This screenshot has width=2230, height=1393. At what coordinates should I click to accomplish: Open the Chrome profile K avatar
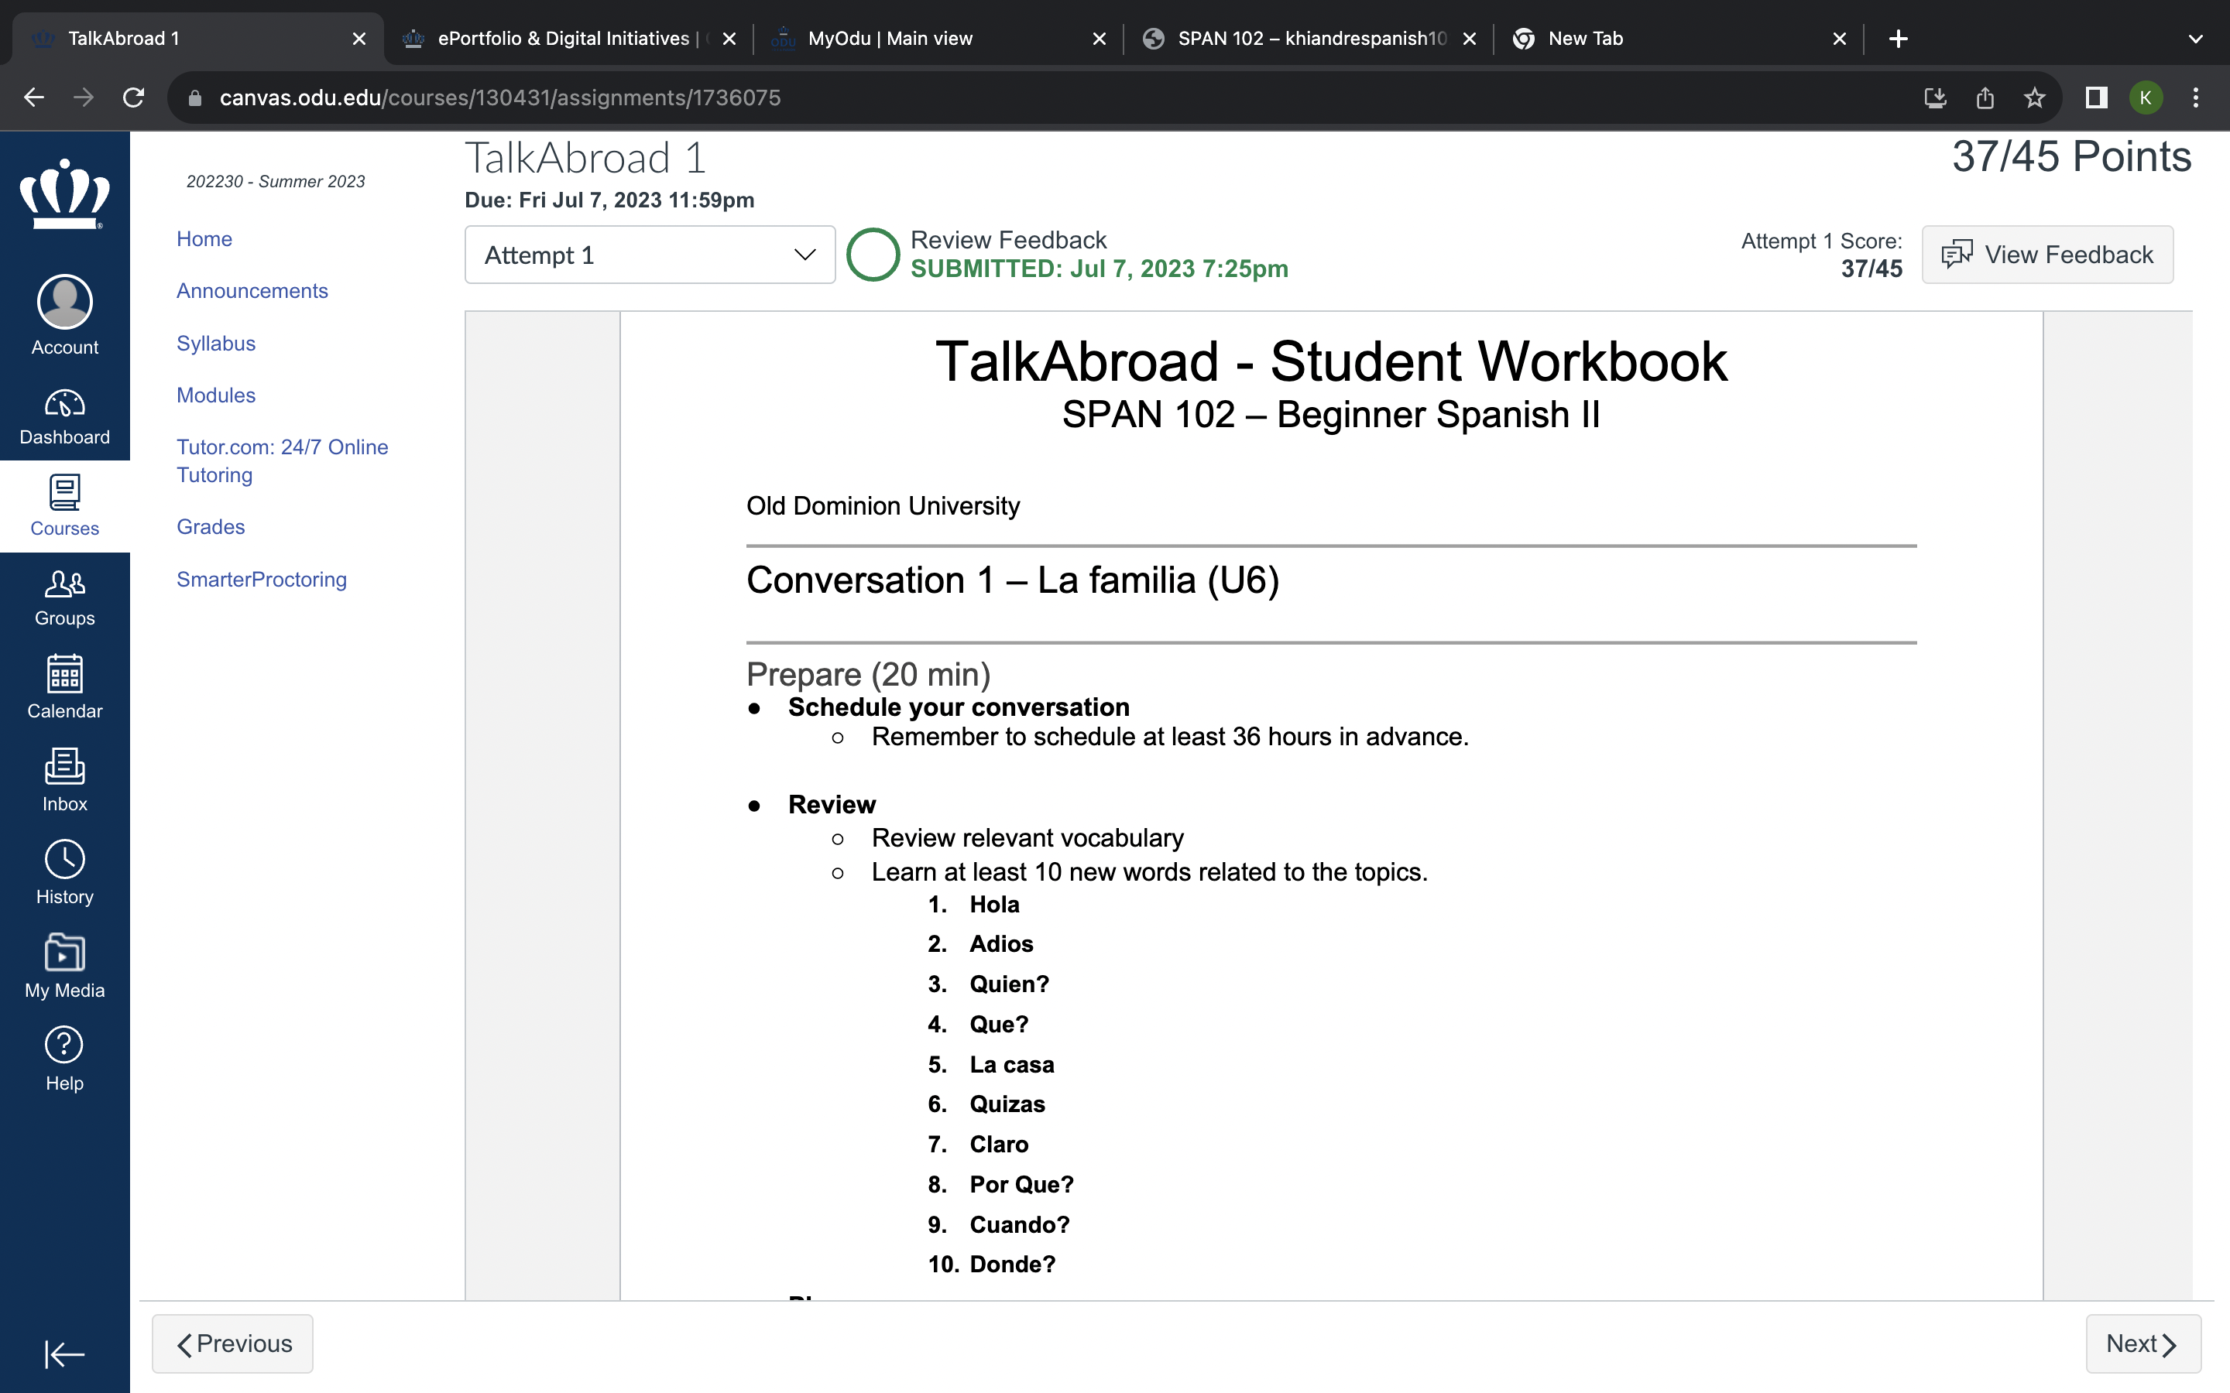(x=2146, y=98)
